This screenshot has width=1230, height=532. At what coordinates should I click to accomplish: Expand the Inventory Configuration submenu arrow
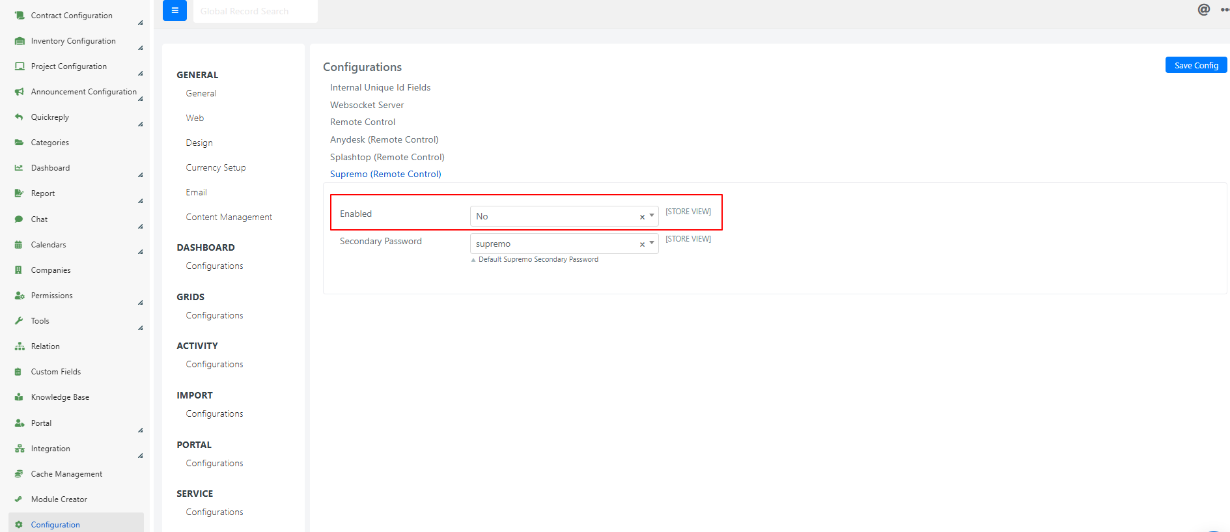click(x=140, y=48)
